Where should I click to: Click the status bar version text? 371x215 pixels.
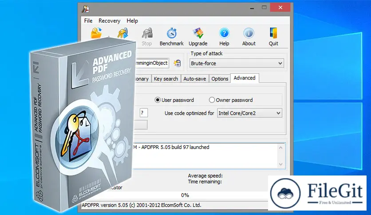(x=142, y=205)
